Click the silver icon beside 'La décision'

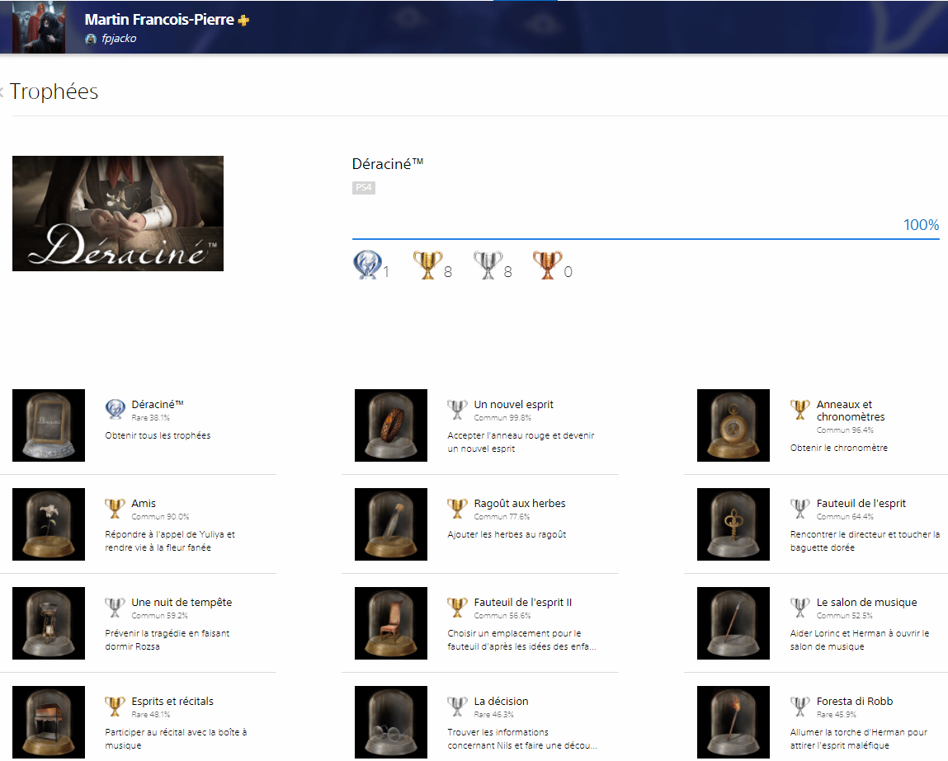[457, 707]
